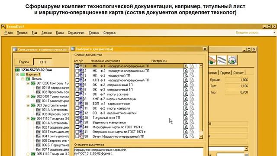Click the compass-like round toolbar icon

[232, 60]
